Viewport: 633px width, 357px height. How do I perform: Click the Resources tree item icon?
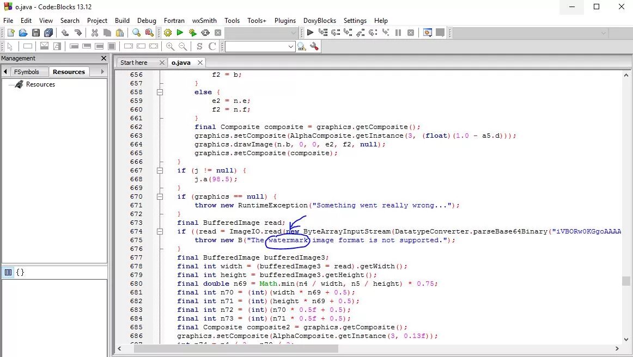(x=19, y=84)
